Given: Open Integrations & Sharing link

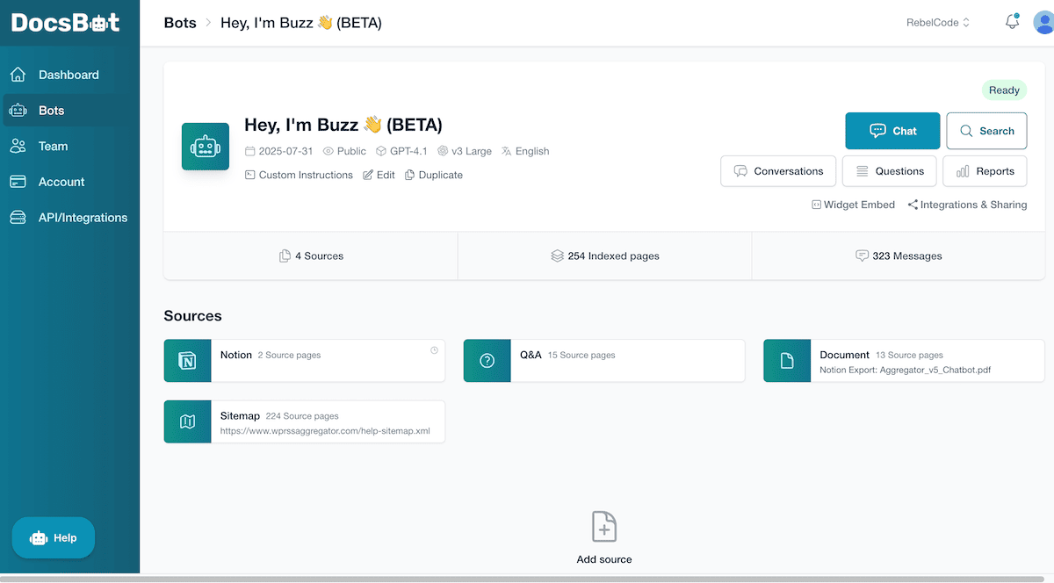Looking at the screenshot, I should [x=967, y=205].
